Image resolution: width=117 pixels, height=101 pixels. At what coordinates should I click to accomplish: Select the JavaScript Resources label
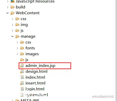tap(35, 1)
